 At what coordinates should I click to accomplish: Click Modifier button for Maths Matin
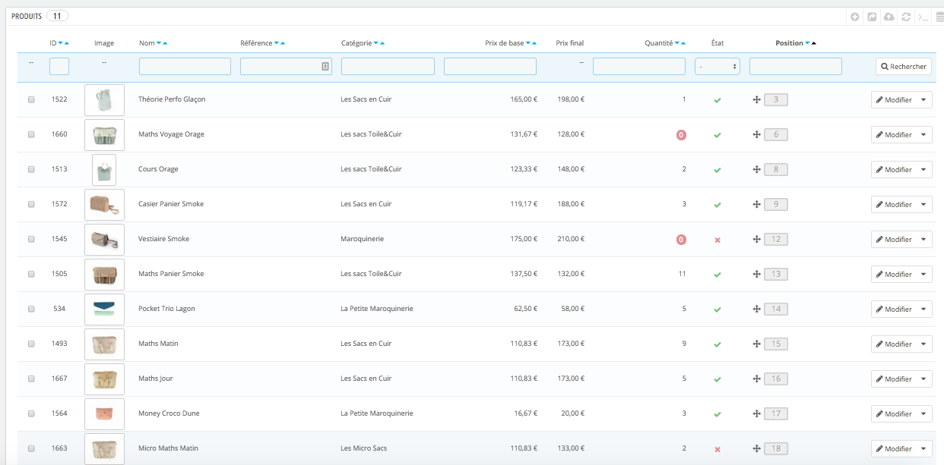[x=893, y=344]
